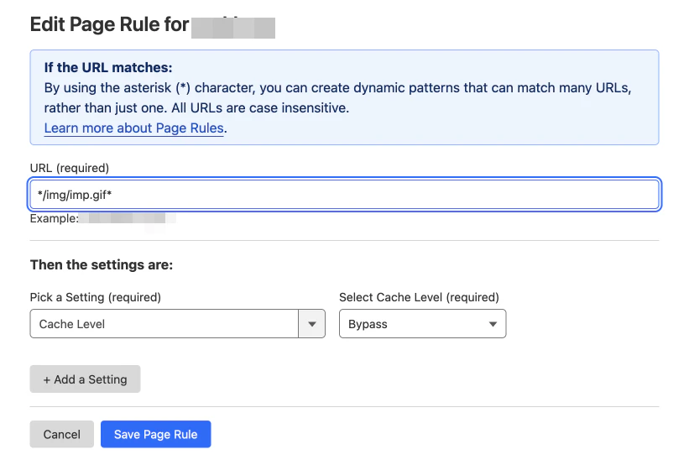Click the 'Edit Page Rule for' title

pyautogui.click(x=109, y=24)
